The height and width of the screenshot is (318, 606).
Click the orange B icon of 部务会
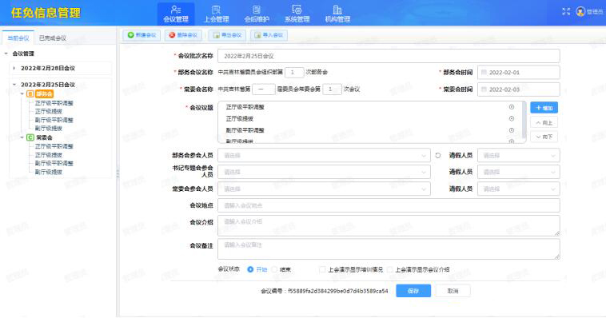[x=30, y=94]
